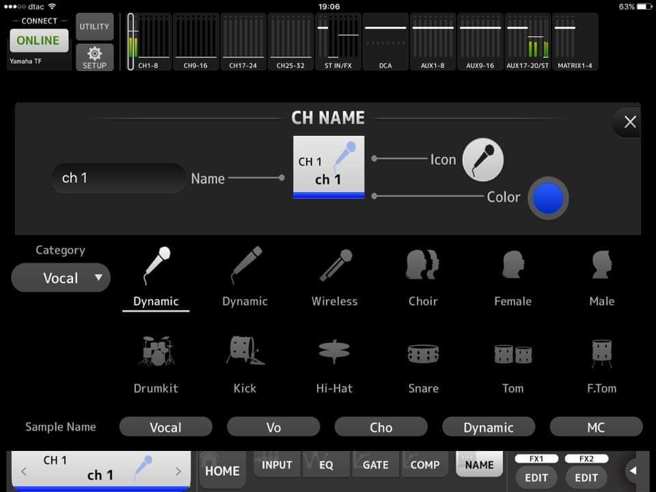The image size is (656, 492).
Task: Toggle the ONLINE connect button
Action: [x=39, y=40]
